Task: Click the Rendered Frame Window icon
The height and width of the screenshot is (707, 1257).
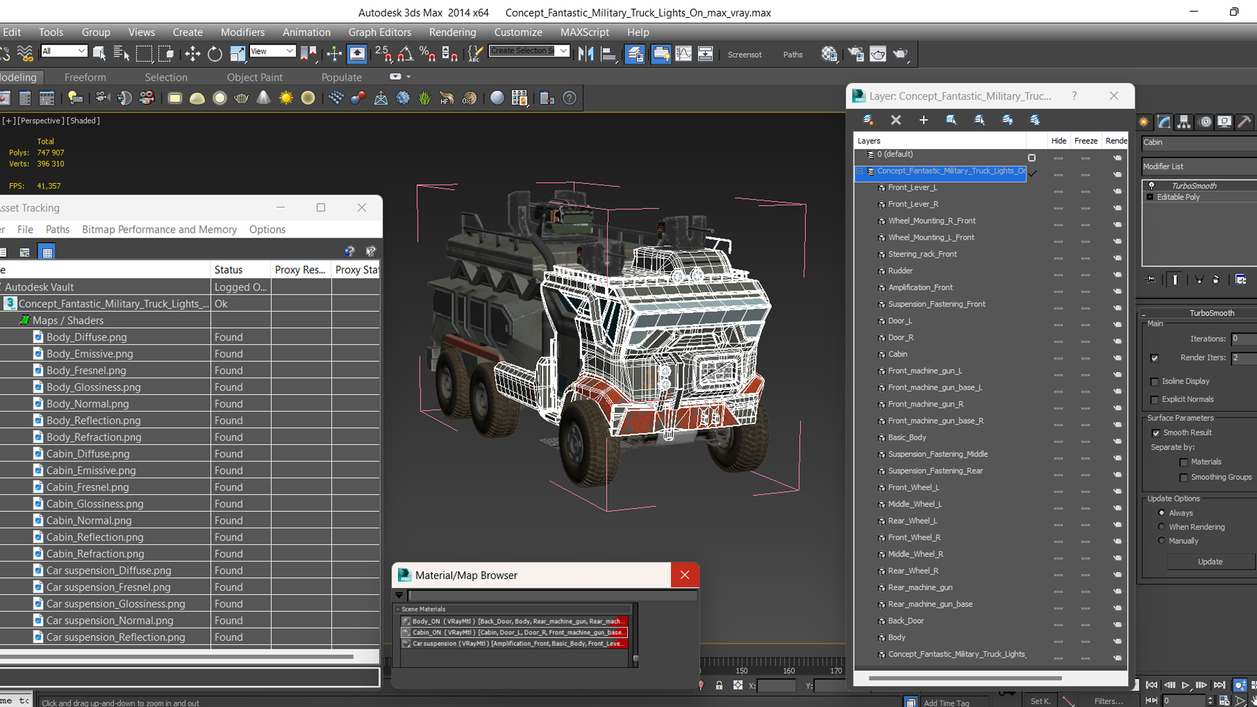Action: pos(878,54)
